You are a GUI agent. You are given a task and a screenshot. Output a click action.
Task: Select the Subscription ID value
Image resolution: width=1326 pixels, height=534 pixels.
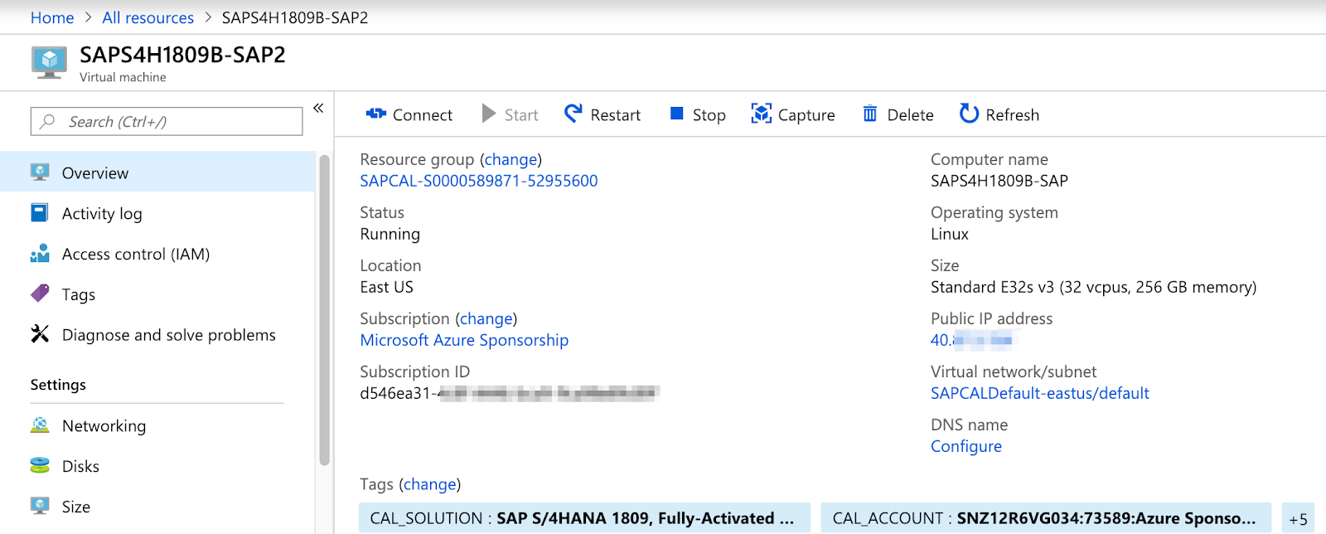(510, 393)
